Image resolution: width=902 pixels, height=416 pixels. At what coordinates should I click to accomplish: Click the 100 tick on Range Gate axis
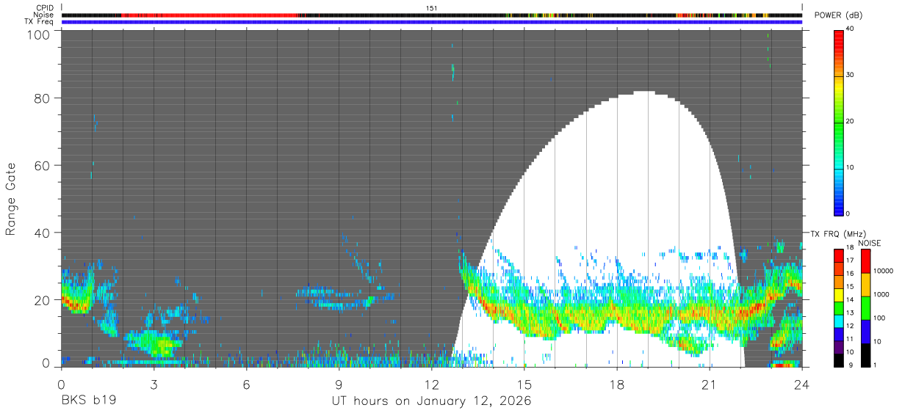tap(37, 34)
